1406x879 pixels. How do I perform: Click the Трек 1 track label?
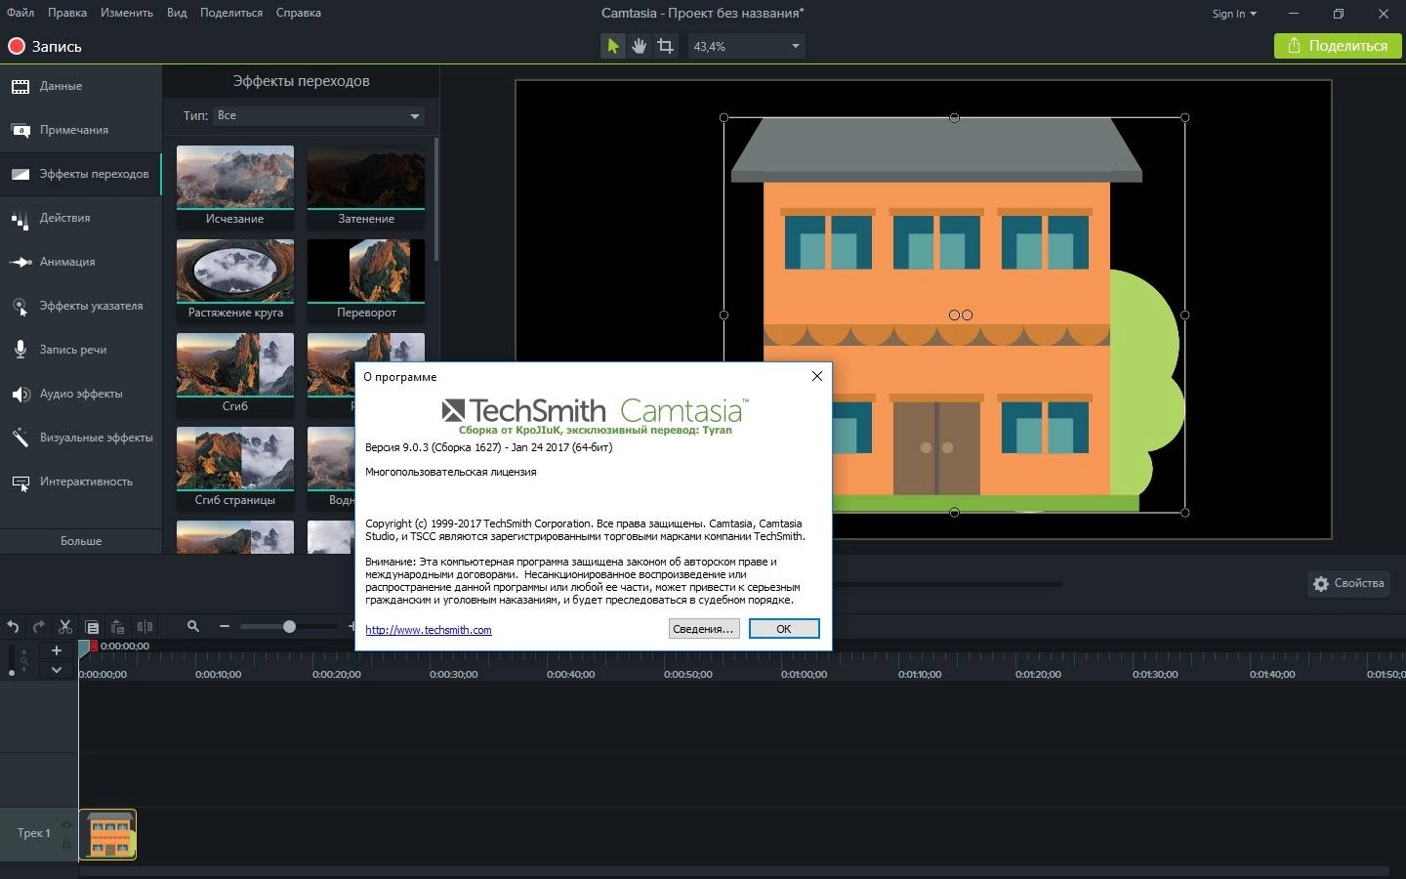[33, 833]
